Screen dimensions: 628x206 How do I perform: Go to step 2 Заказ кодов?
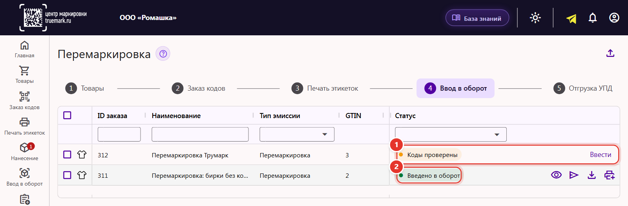click(x=199, y=88)
